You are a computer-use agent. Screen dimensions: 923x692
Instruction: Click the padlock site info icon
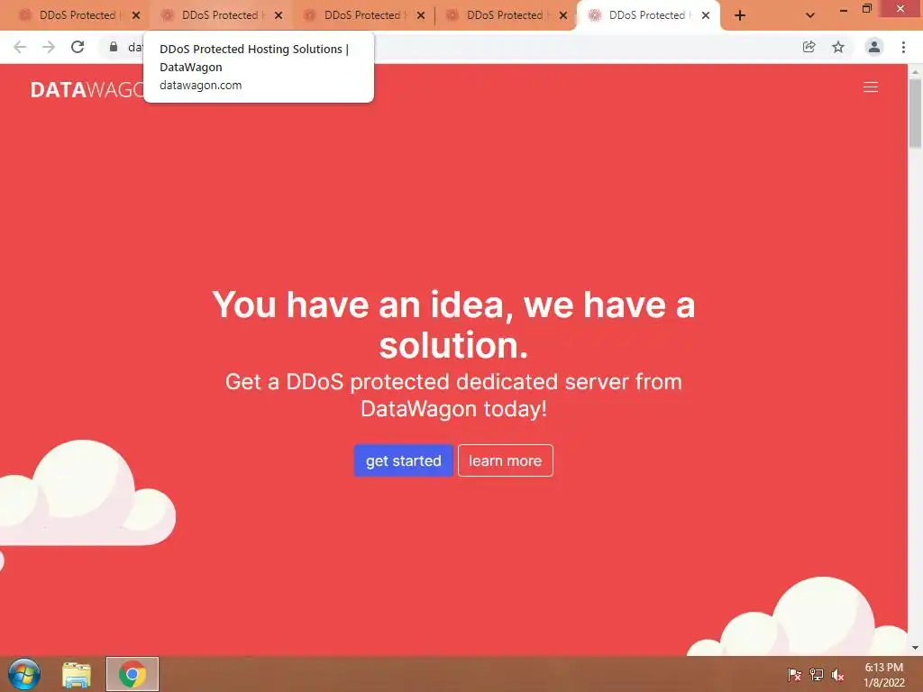pyautogui.click(x=114, y=47)
